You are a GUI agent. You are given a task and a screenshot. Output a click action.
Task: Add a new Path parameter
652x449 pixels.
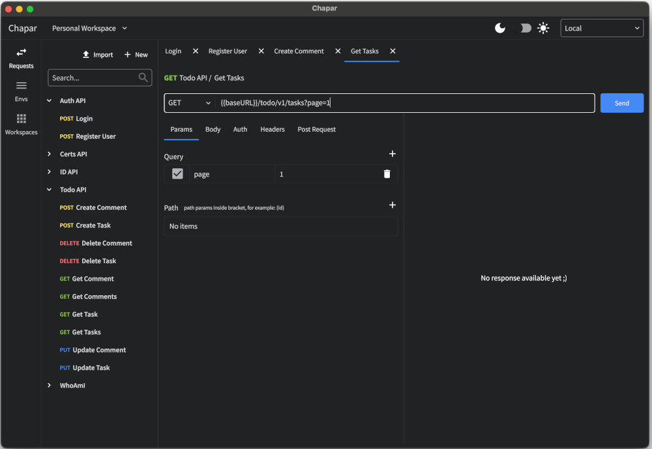pos(392,205)
